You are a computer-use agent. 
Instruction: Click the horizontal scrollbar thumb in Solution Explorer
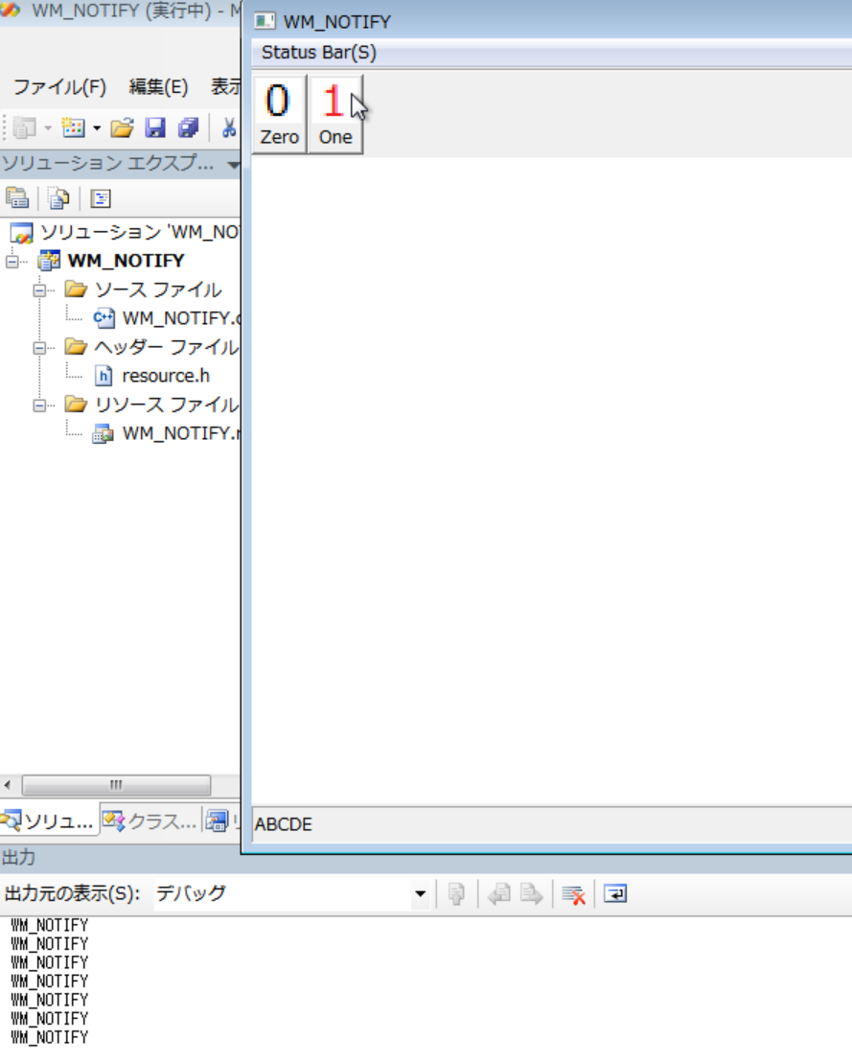click(x=116, y=785)
